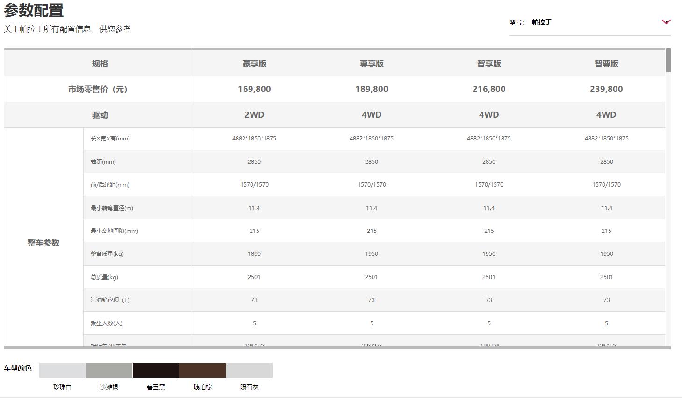The width and height of the screenshot is (682, 400).
Task: Click the 4WD cell under 智尊版
Action: 606,115
